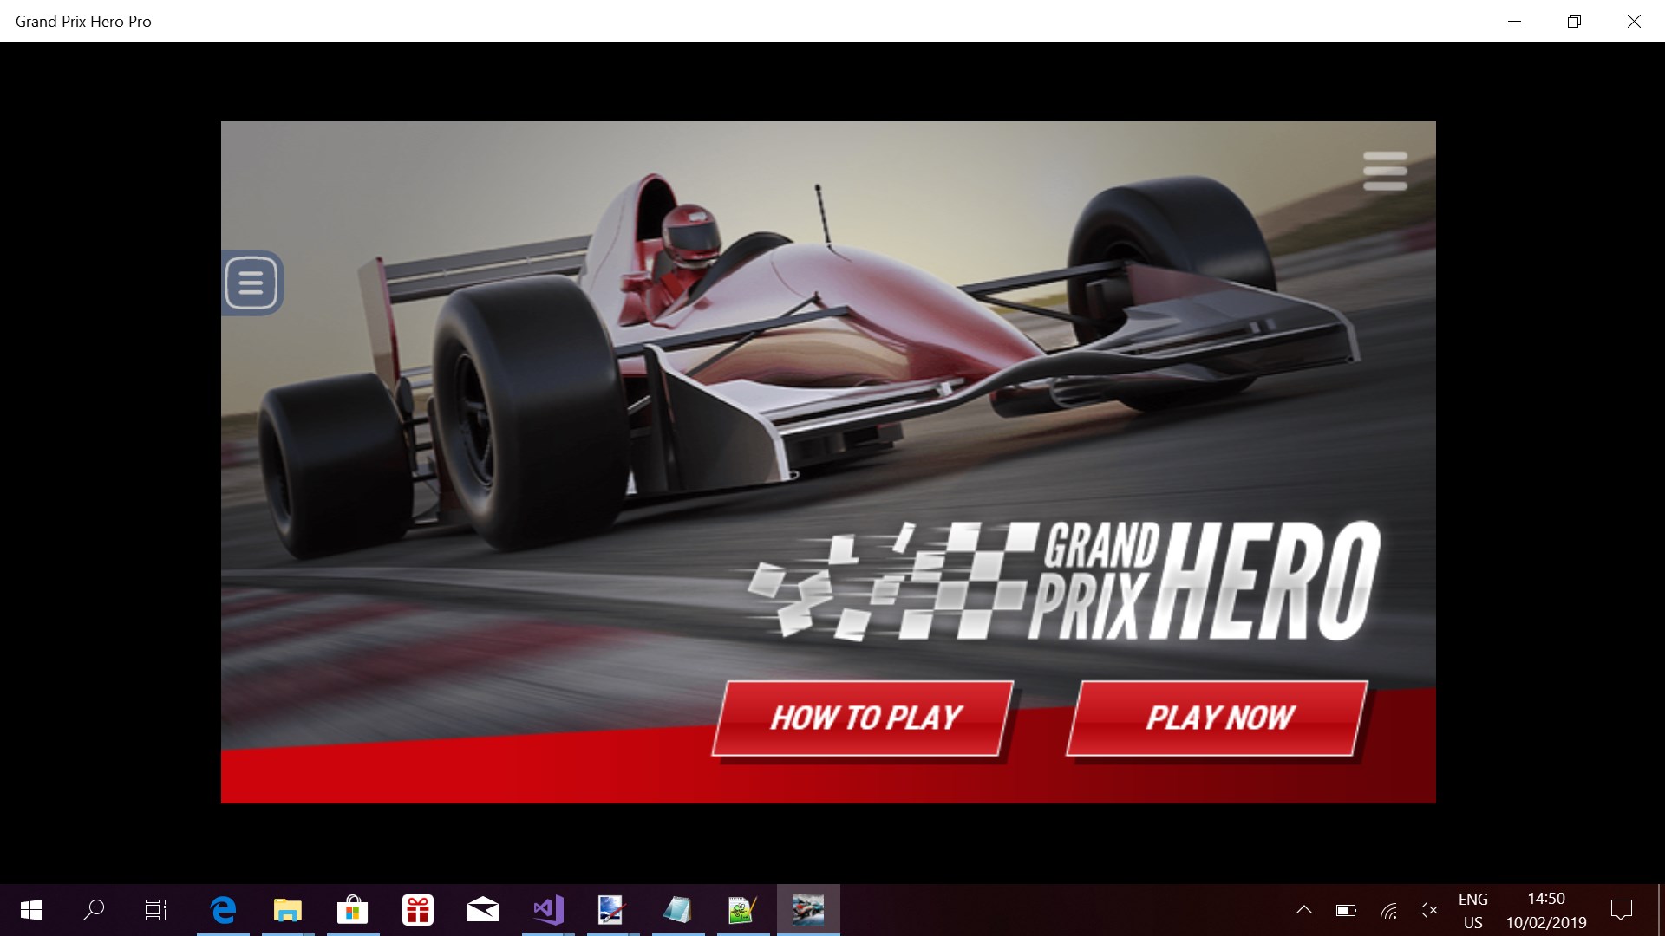Toggle the muted volume speaker icon
The height and width of the screenshot is (936, 1665).
click(x=1427, y=910)
